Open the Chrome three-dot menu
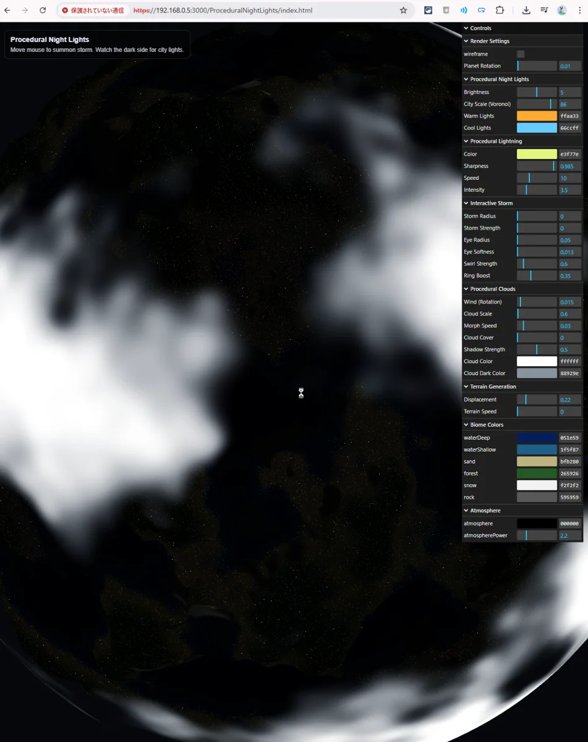The image size is (588, 742). coord(579,11)
